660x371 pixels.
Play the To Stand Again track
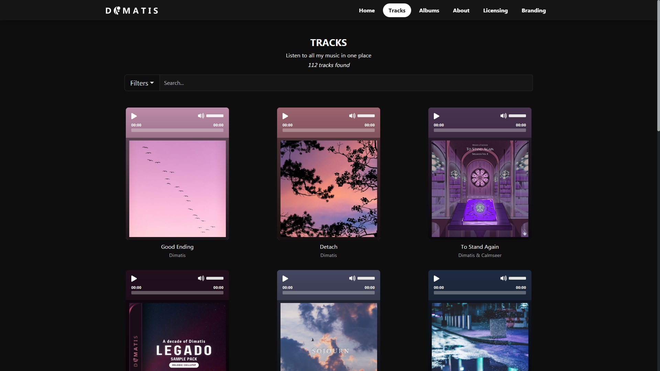437,116
